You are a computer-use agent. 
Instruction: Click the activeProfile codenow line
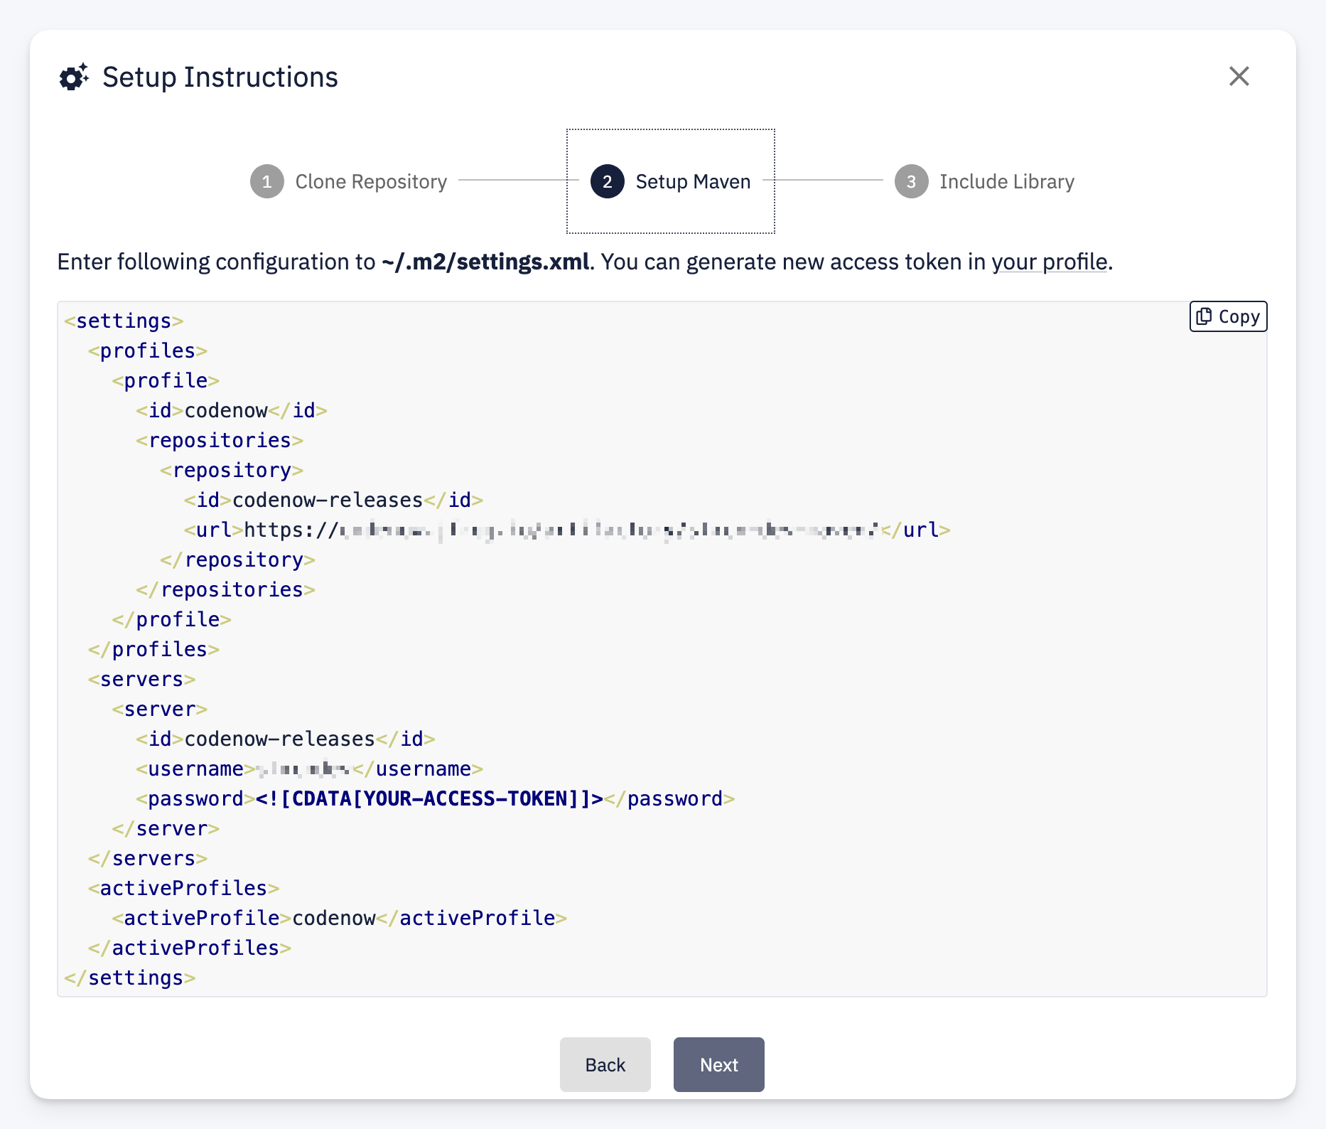(x=339, y=918)
